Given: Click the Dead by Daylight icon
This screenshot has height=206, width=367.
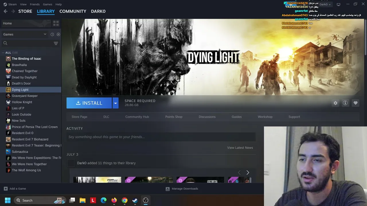Looking at the screenshot, I should tap(8, 77).
